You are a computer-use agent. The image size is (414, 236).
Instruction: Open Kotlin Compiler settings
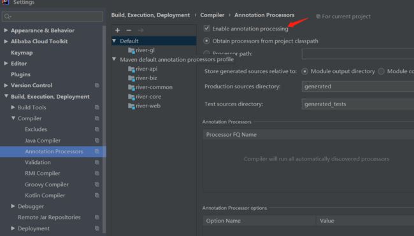(45, 196)
